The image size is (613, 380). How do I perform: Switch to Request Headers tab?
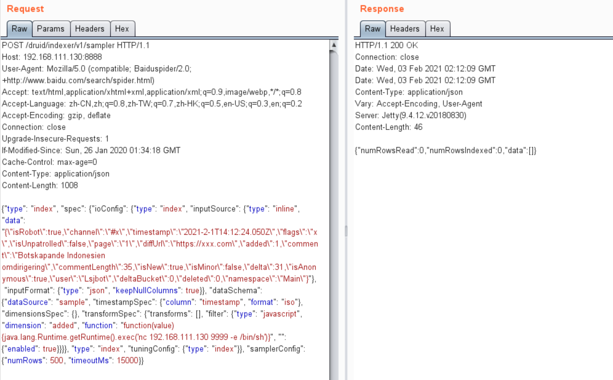point(90,29)
